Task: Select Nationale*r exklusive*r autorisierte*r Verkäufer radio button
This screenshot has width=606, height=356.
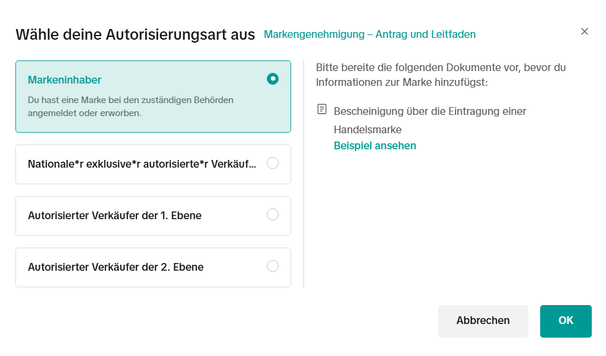Action: 273,163
